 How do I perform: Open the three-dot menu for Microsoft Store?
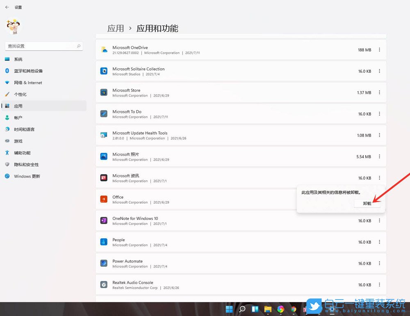click(379, 92)
